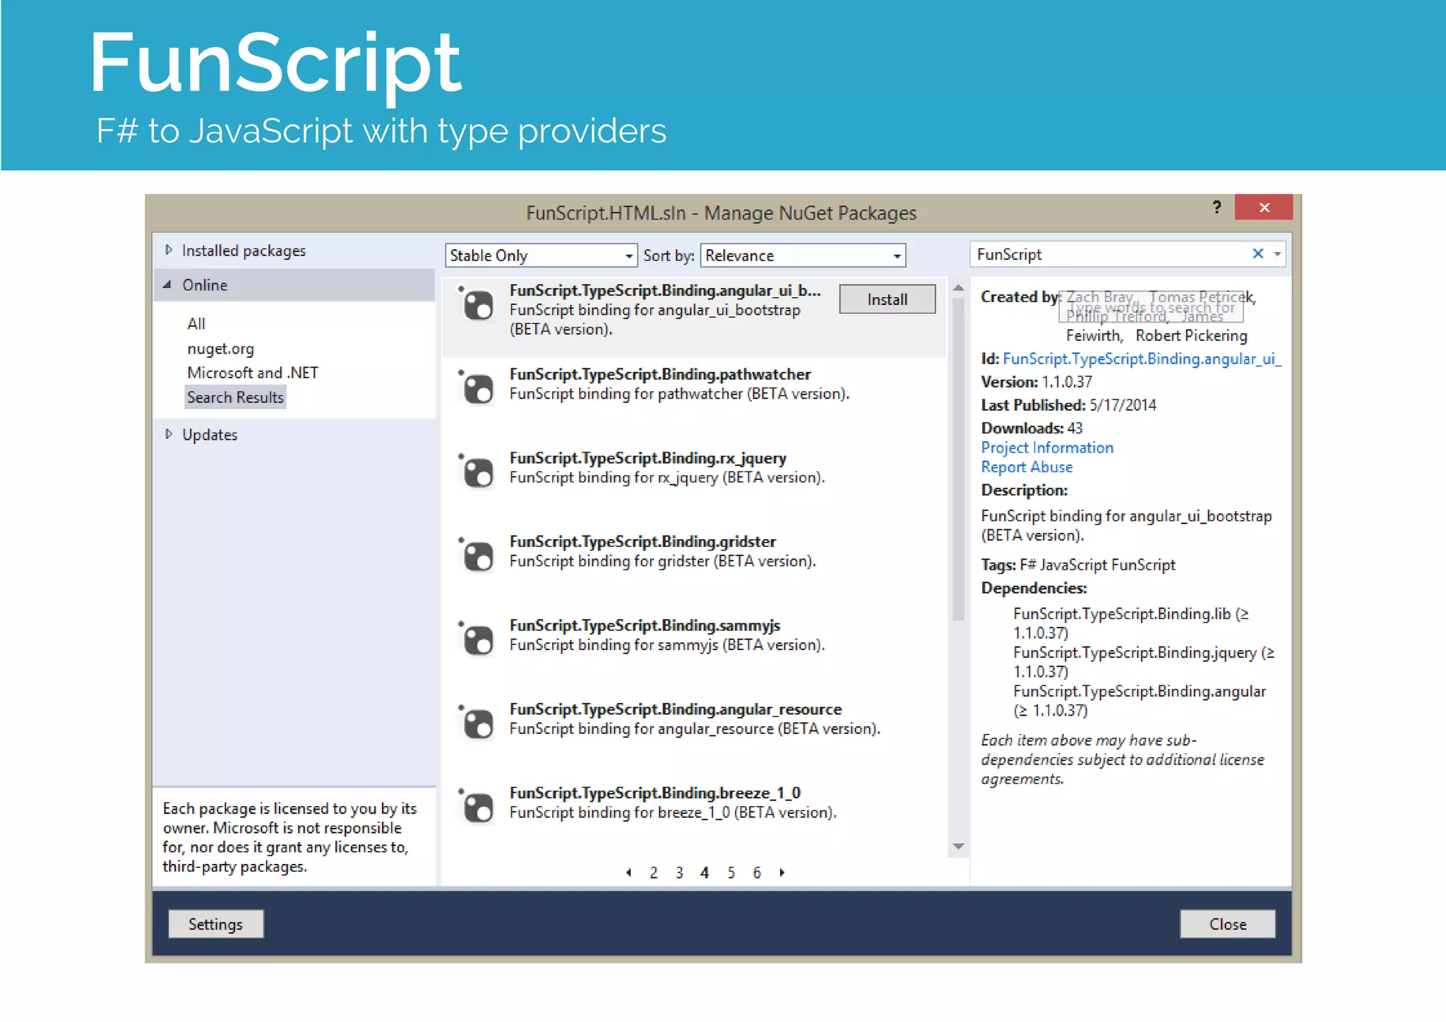The image size is (1446, 1022).
Task: Open the help question mark
Action: (1217, 207)
